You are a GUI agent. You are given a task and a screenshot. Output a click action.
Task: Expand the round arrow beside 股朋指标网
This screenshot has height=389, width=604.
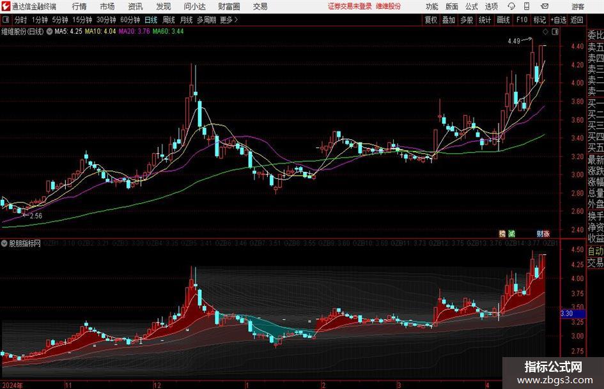4,243
